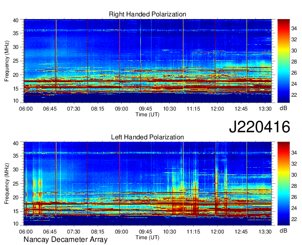Click the 10:30 tick under Left Handed plot
Viewport: 302px width, 245px height.
click(170, 232)
